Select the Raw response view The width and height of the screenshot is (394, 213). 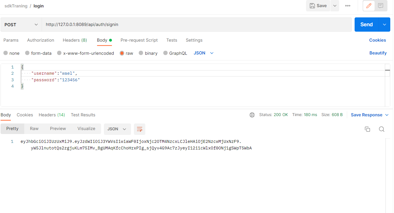pyautogui.click(x=34, y=129)
